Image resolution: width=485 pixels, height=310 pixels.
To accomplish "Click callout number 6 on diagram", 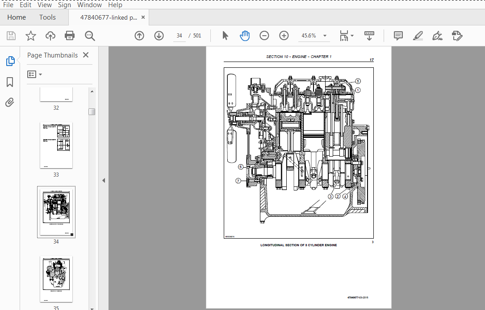I will click(x=241, y=167).
